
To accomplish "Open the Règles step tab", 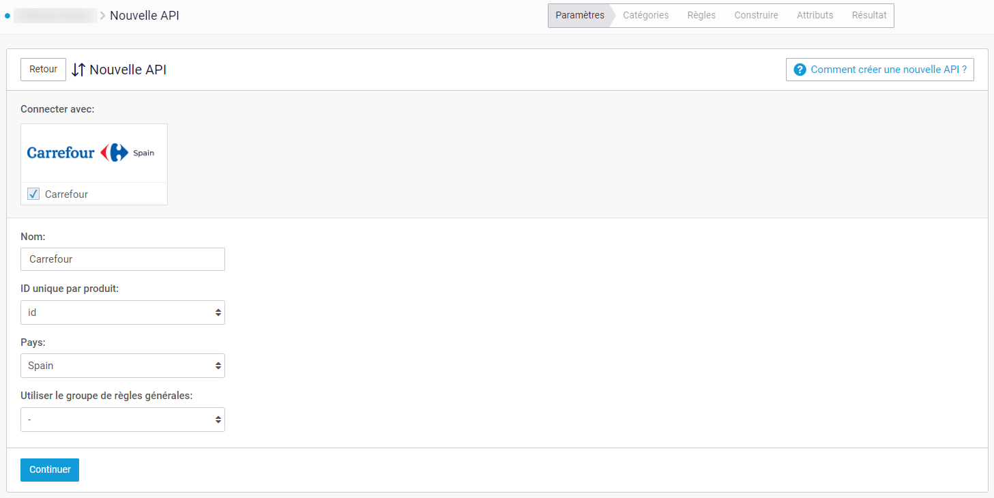I will pyautogui.click(x=701, y=15).
